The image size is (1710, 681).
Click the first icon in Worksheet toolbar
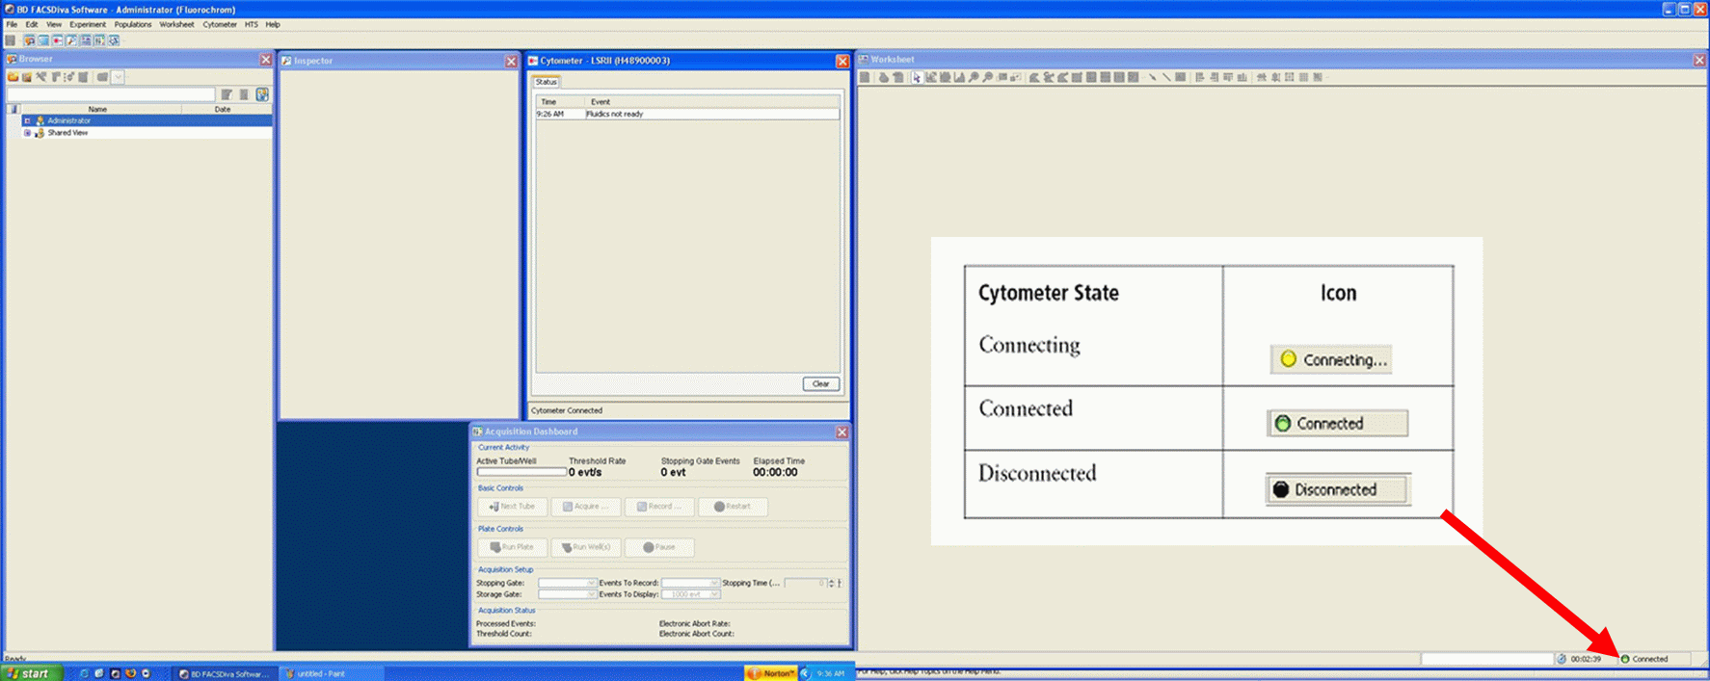point(865,77)
